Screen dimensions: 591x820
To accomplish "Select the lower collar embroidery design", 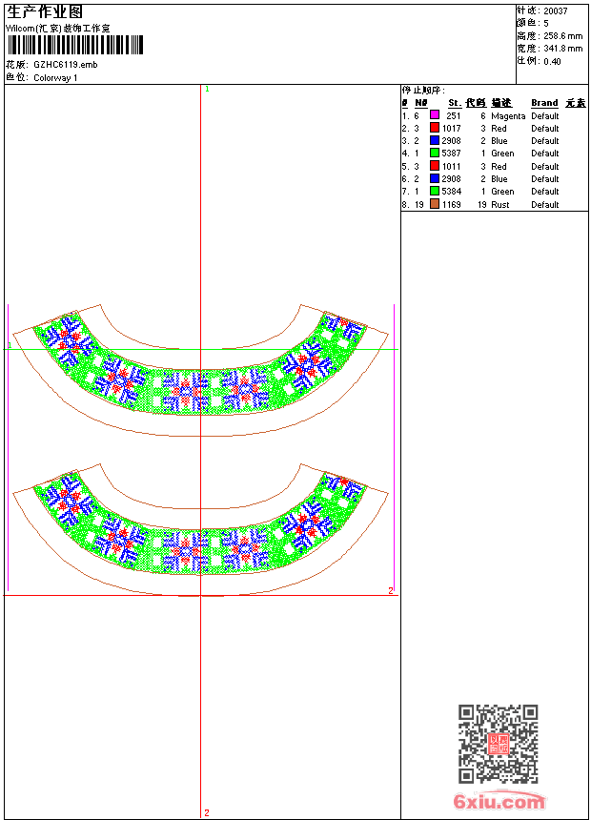I will coord(200,529).
